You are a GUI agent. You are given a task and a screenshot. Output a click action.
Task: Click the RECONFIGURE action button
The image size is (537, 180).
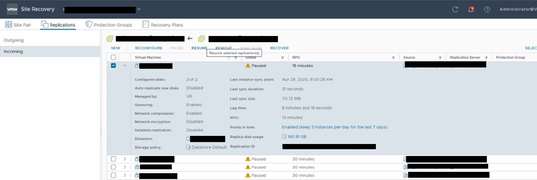pos(148,48)
